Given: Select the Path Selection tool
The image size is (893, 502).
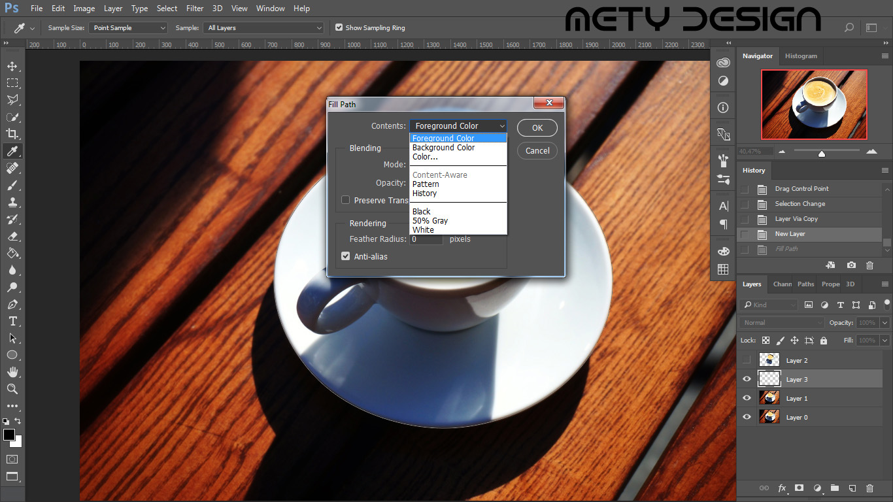Looking at the screenshot, I should click(x=12, y=338).
